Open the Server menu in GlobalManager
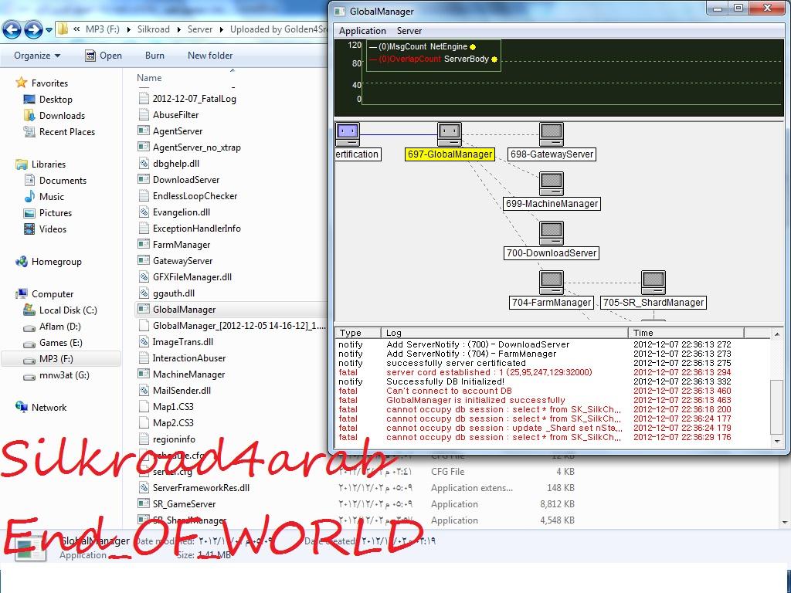This screenshot has height=593, width=791. [x=409, y=31]
